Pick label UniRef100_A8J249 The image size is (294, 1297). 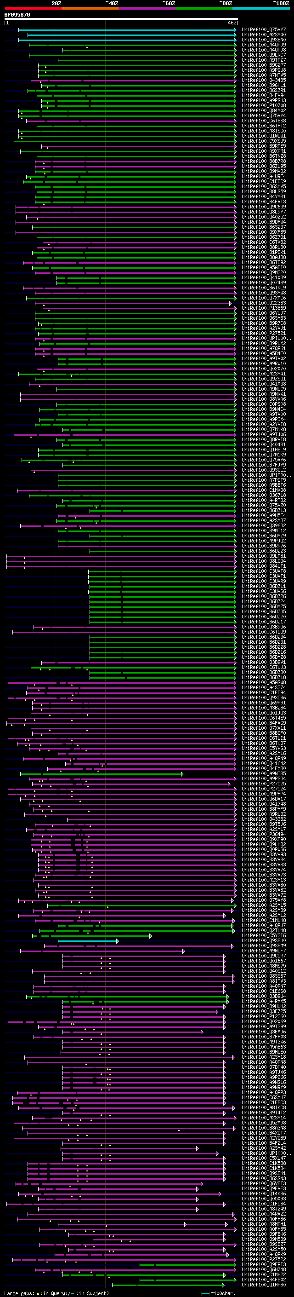pos(264,1210)
